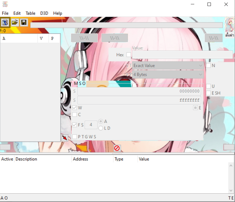Open the process selector computer icon
The image size is (235, 202).
coord(5,23)
